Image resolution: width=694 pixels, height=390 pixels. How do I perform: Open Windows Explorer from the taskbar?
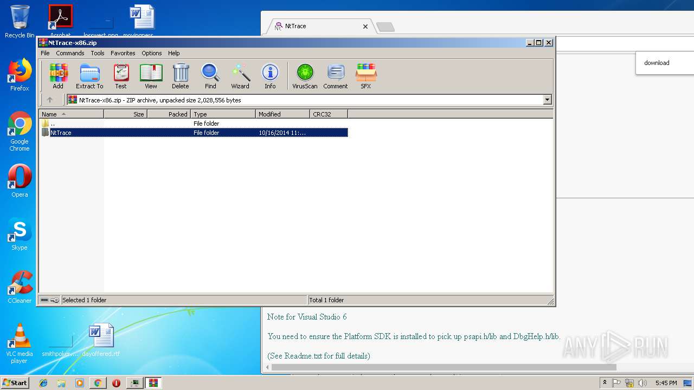(61, 383)
